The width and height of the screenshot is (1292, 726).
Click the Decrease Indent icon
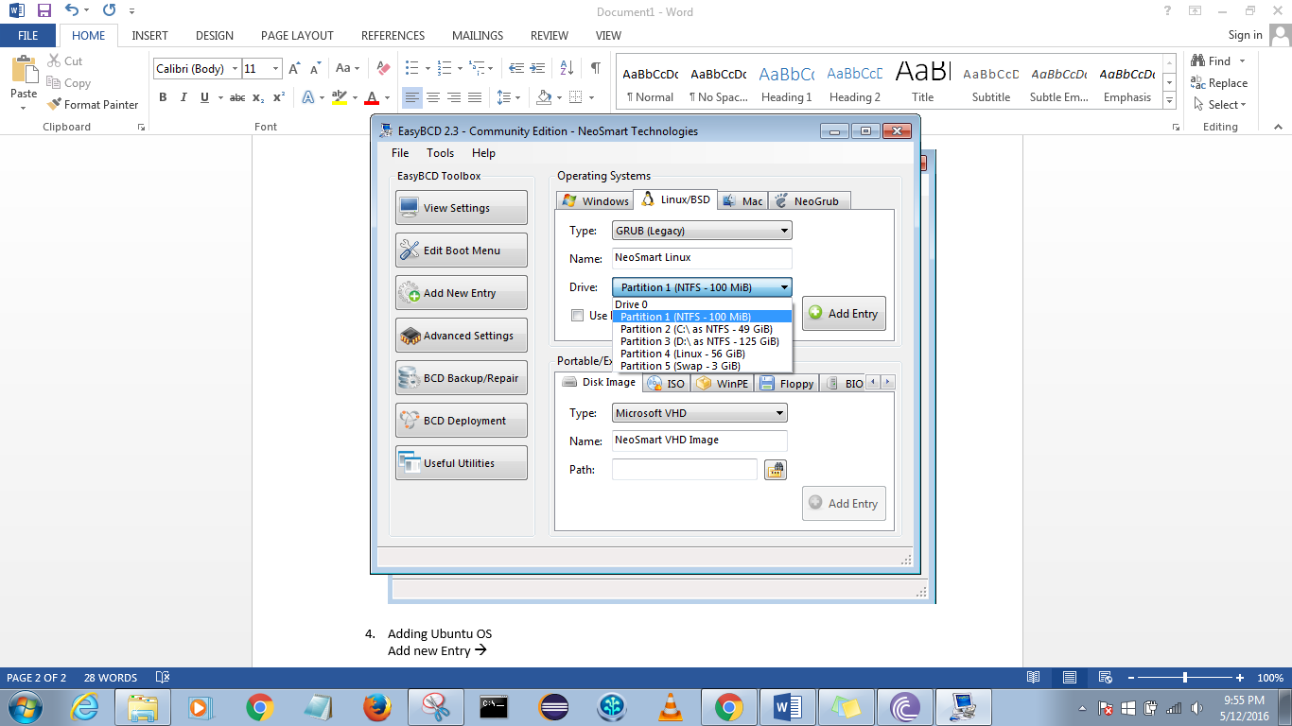click(x=516, y=69)
